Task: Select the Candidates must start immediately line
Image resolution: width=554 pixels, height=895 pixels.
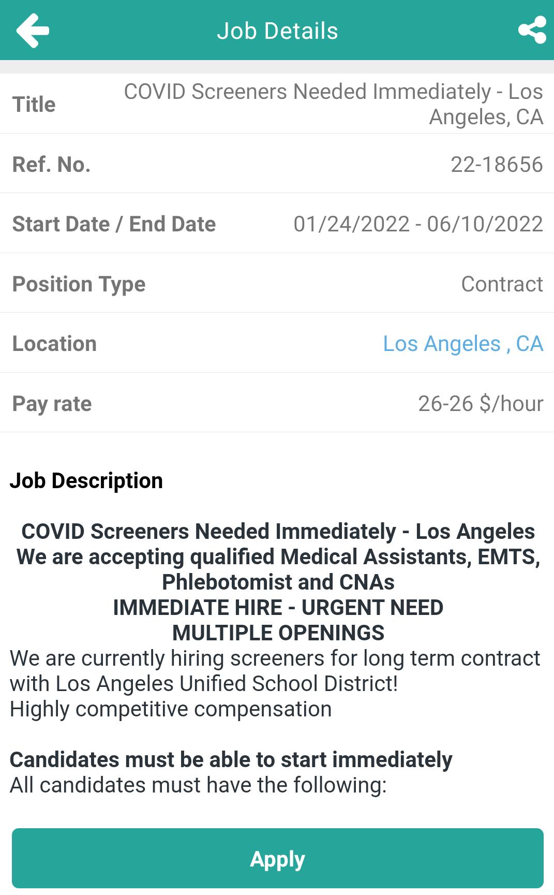Action: coord(231,760)
